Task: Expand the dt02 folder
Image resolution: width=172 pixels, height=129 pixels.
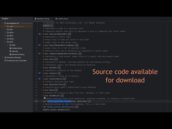Action: point(5,36)
